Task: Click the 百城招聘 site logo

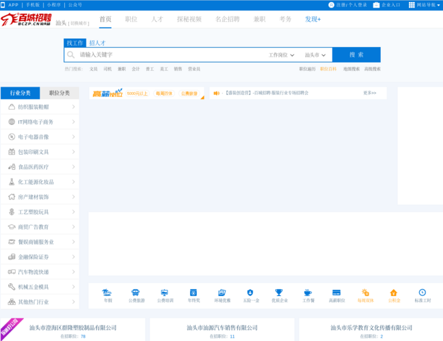Action: pyautogui.click(x=26, y=19)
